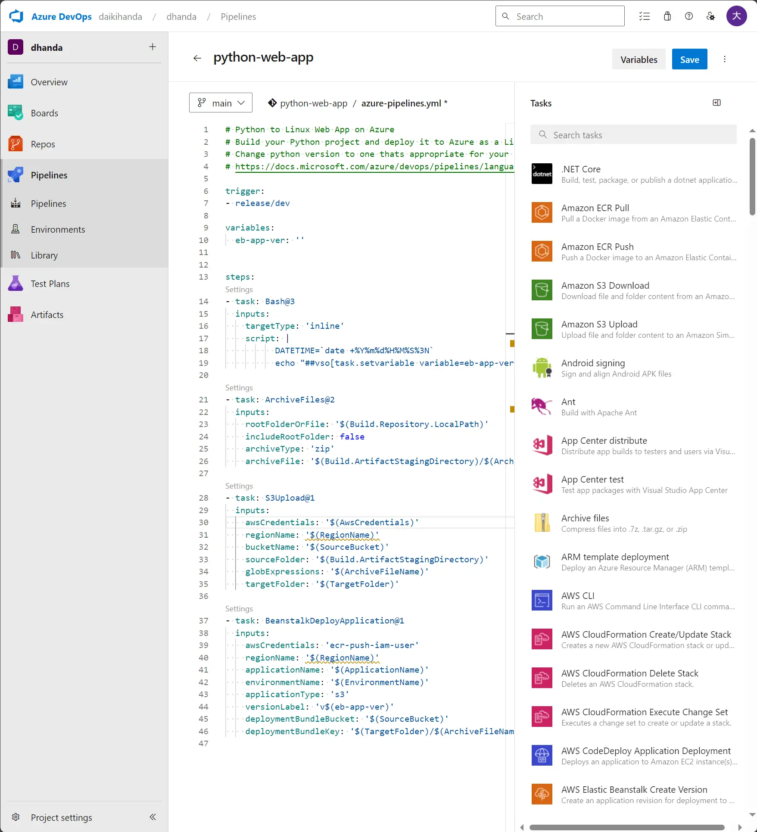
Task: Select the App Center test task icon
Action: click(x=542, y=484)
